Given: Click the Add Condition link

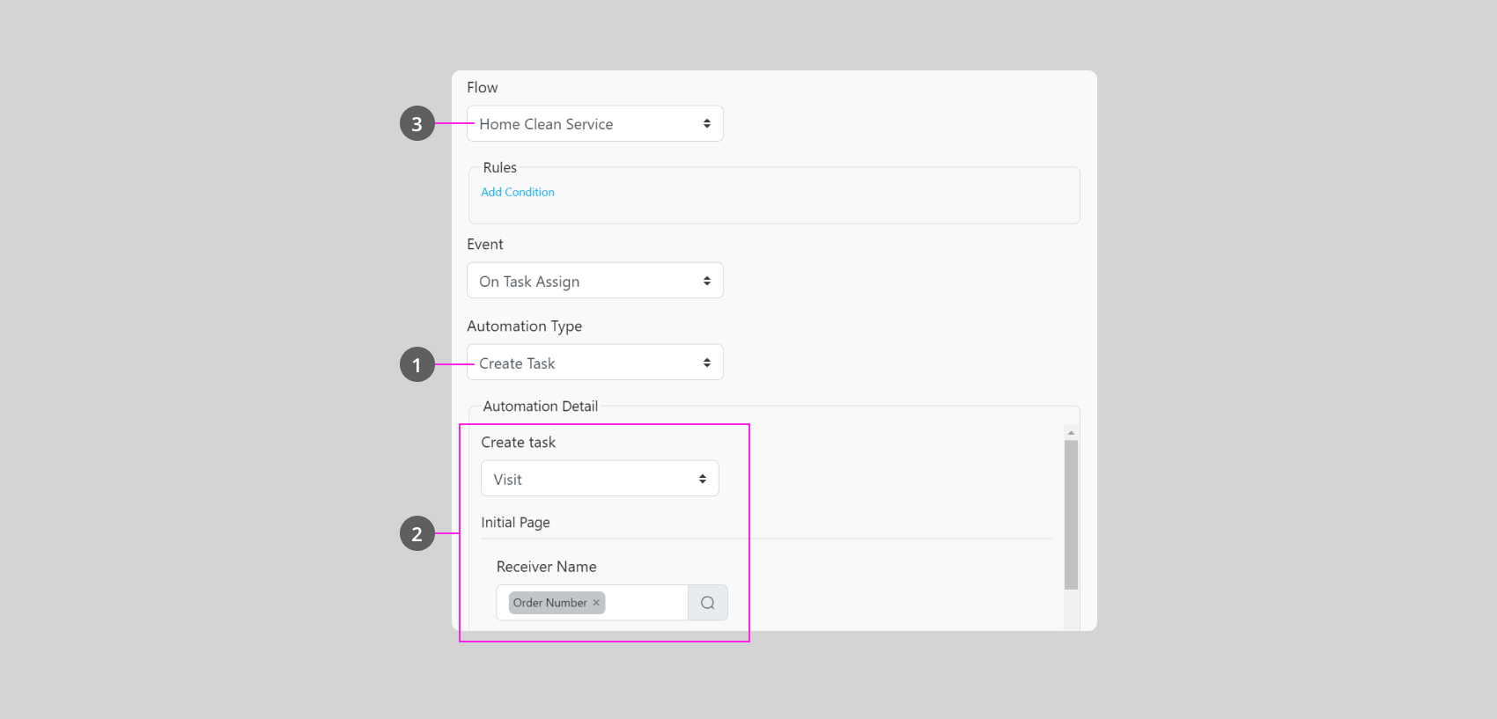Looking at the screenshot, I should (x=518, y=192).
